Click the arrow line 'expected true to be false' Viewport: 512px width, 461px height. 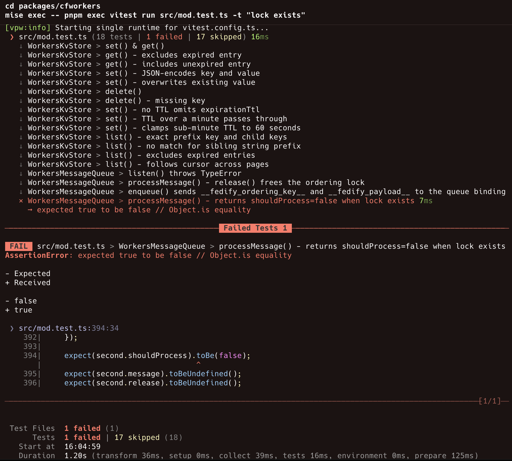click(139, 210)
